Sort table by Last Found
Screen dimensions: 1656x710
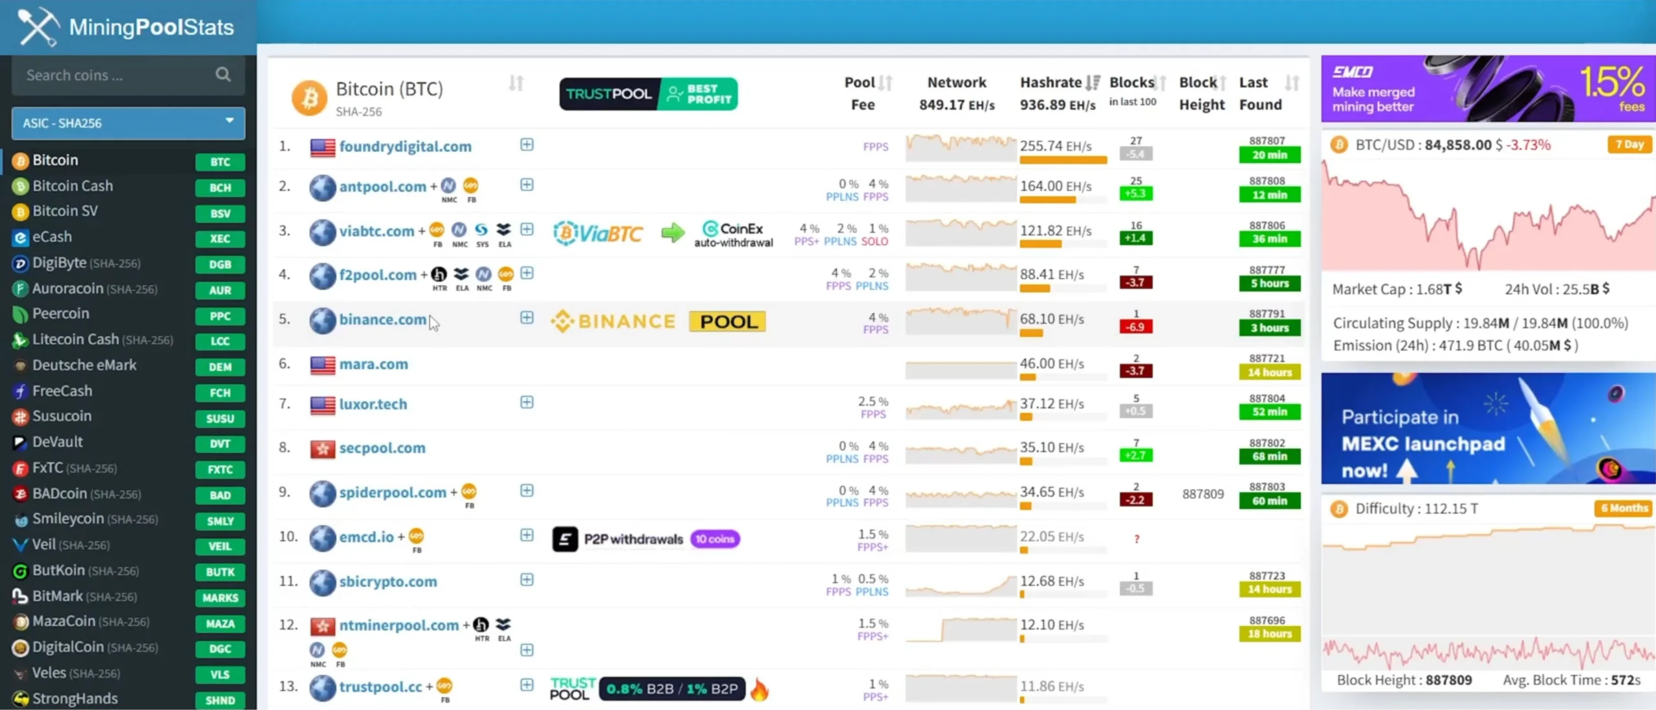(x=1292, y=83)
